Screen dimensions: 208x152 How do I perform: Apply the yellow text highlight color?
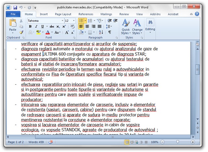38,32
